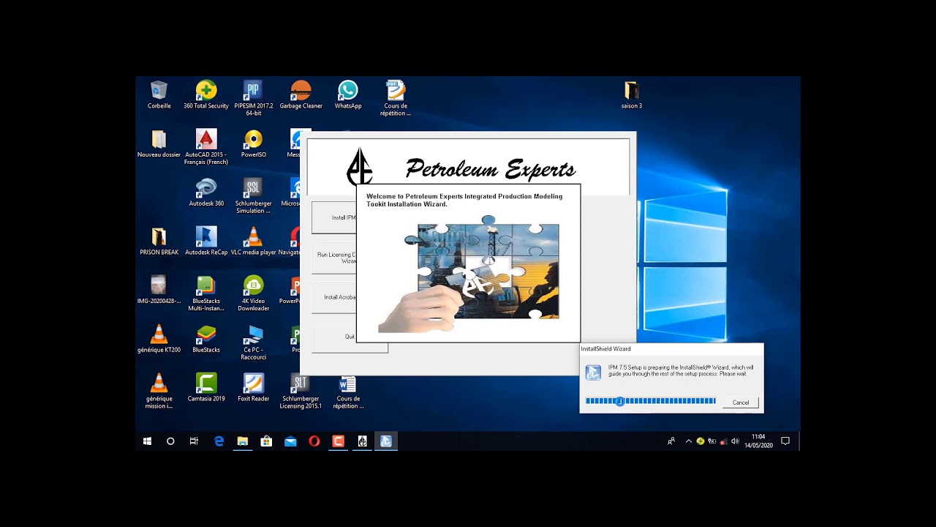Image resolution: width=936 pixels, height=527 pixels.
Task: Open 360 Security icon in system tray
Action: coord(701,441)
